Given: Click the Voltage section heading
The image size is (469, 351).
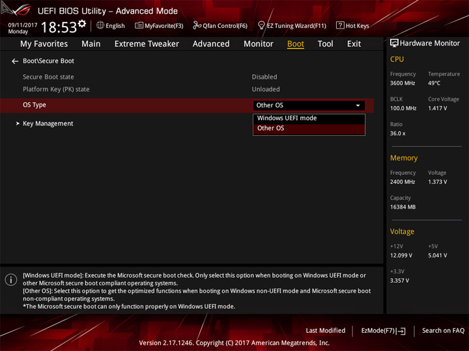Looking at the screenshot, I should (x=402, y=231).
